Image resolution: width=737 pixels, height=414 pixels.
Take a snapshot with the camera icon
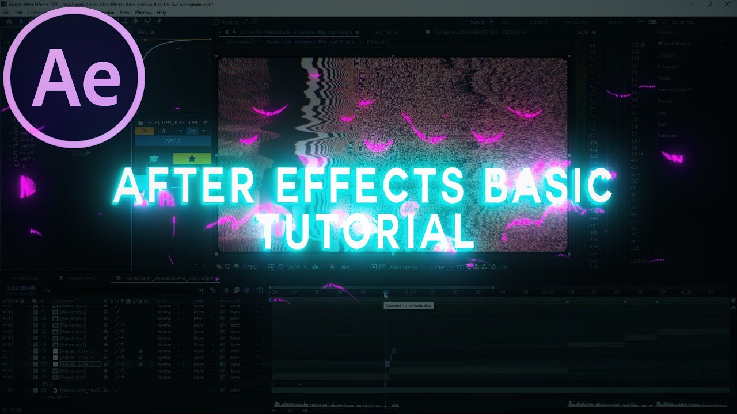[315, 267]
